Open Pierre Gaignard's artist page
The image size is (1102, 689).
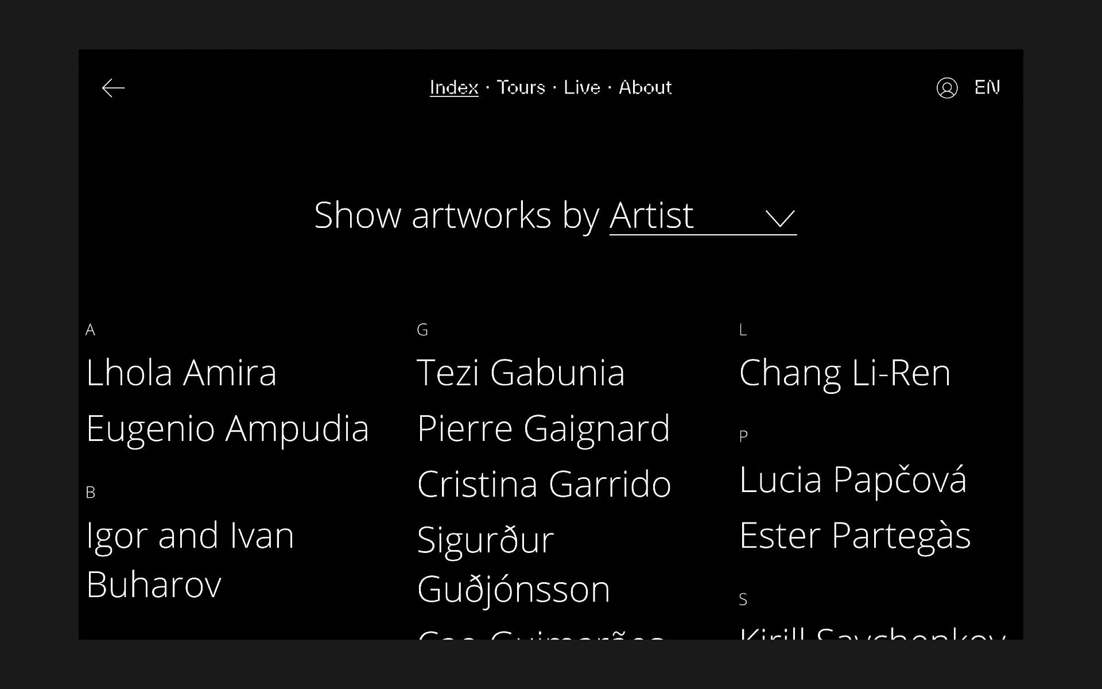(544, 428)
